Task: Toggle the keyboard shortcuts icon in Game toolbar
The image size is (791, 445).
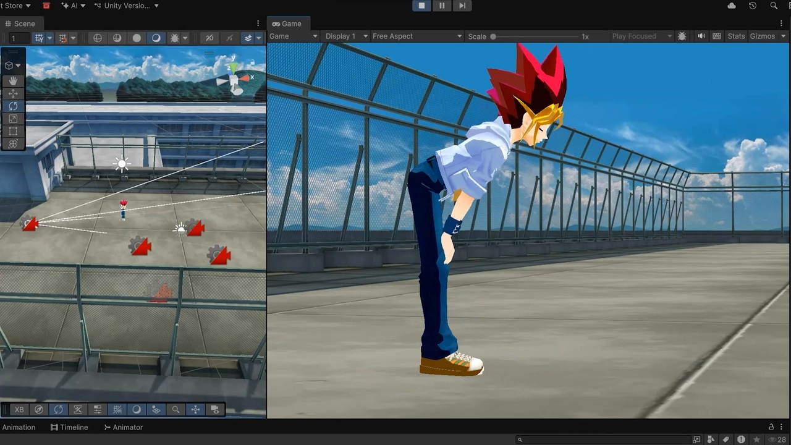Action: point(717,36)
